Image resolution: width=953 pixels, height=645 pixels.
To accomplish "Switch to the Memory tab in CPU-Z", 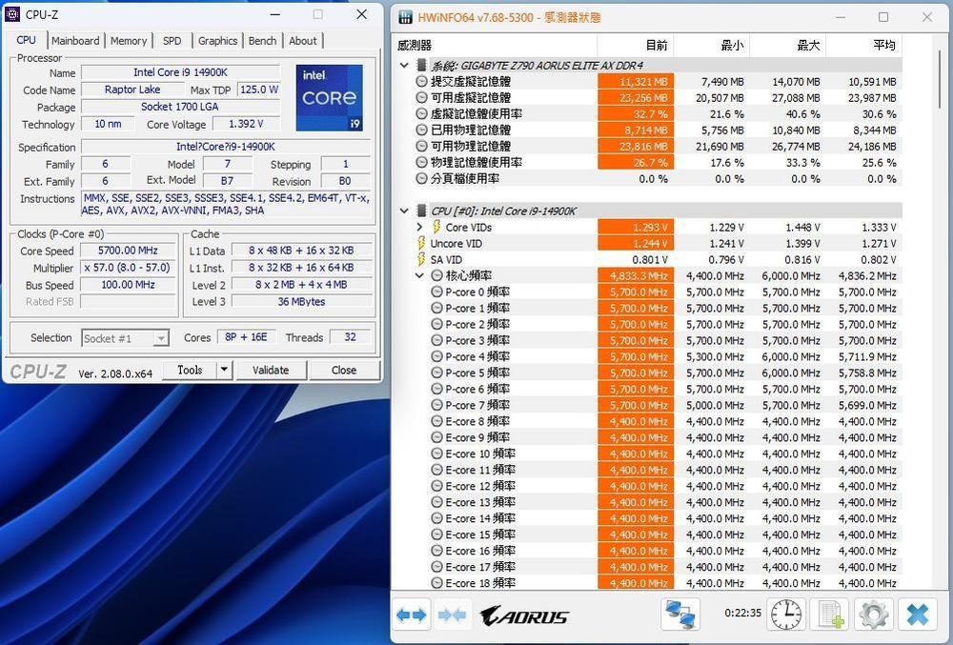I will point(129,40).
